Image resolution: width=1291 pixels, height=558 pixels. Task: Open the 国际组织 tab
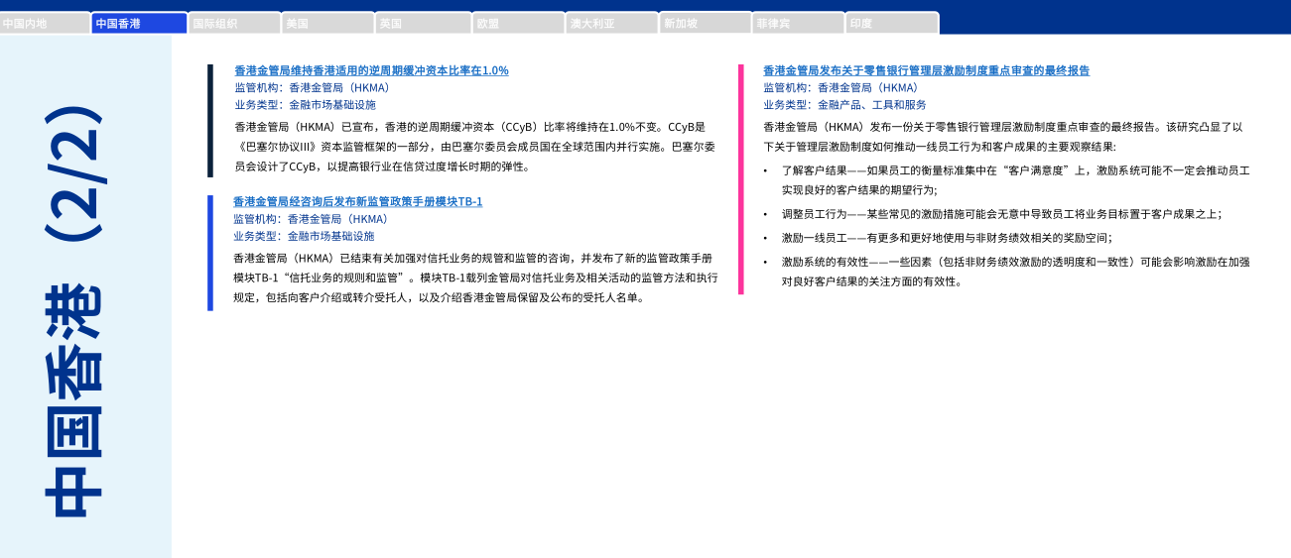click(233, 23)
